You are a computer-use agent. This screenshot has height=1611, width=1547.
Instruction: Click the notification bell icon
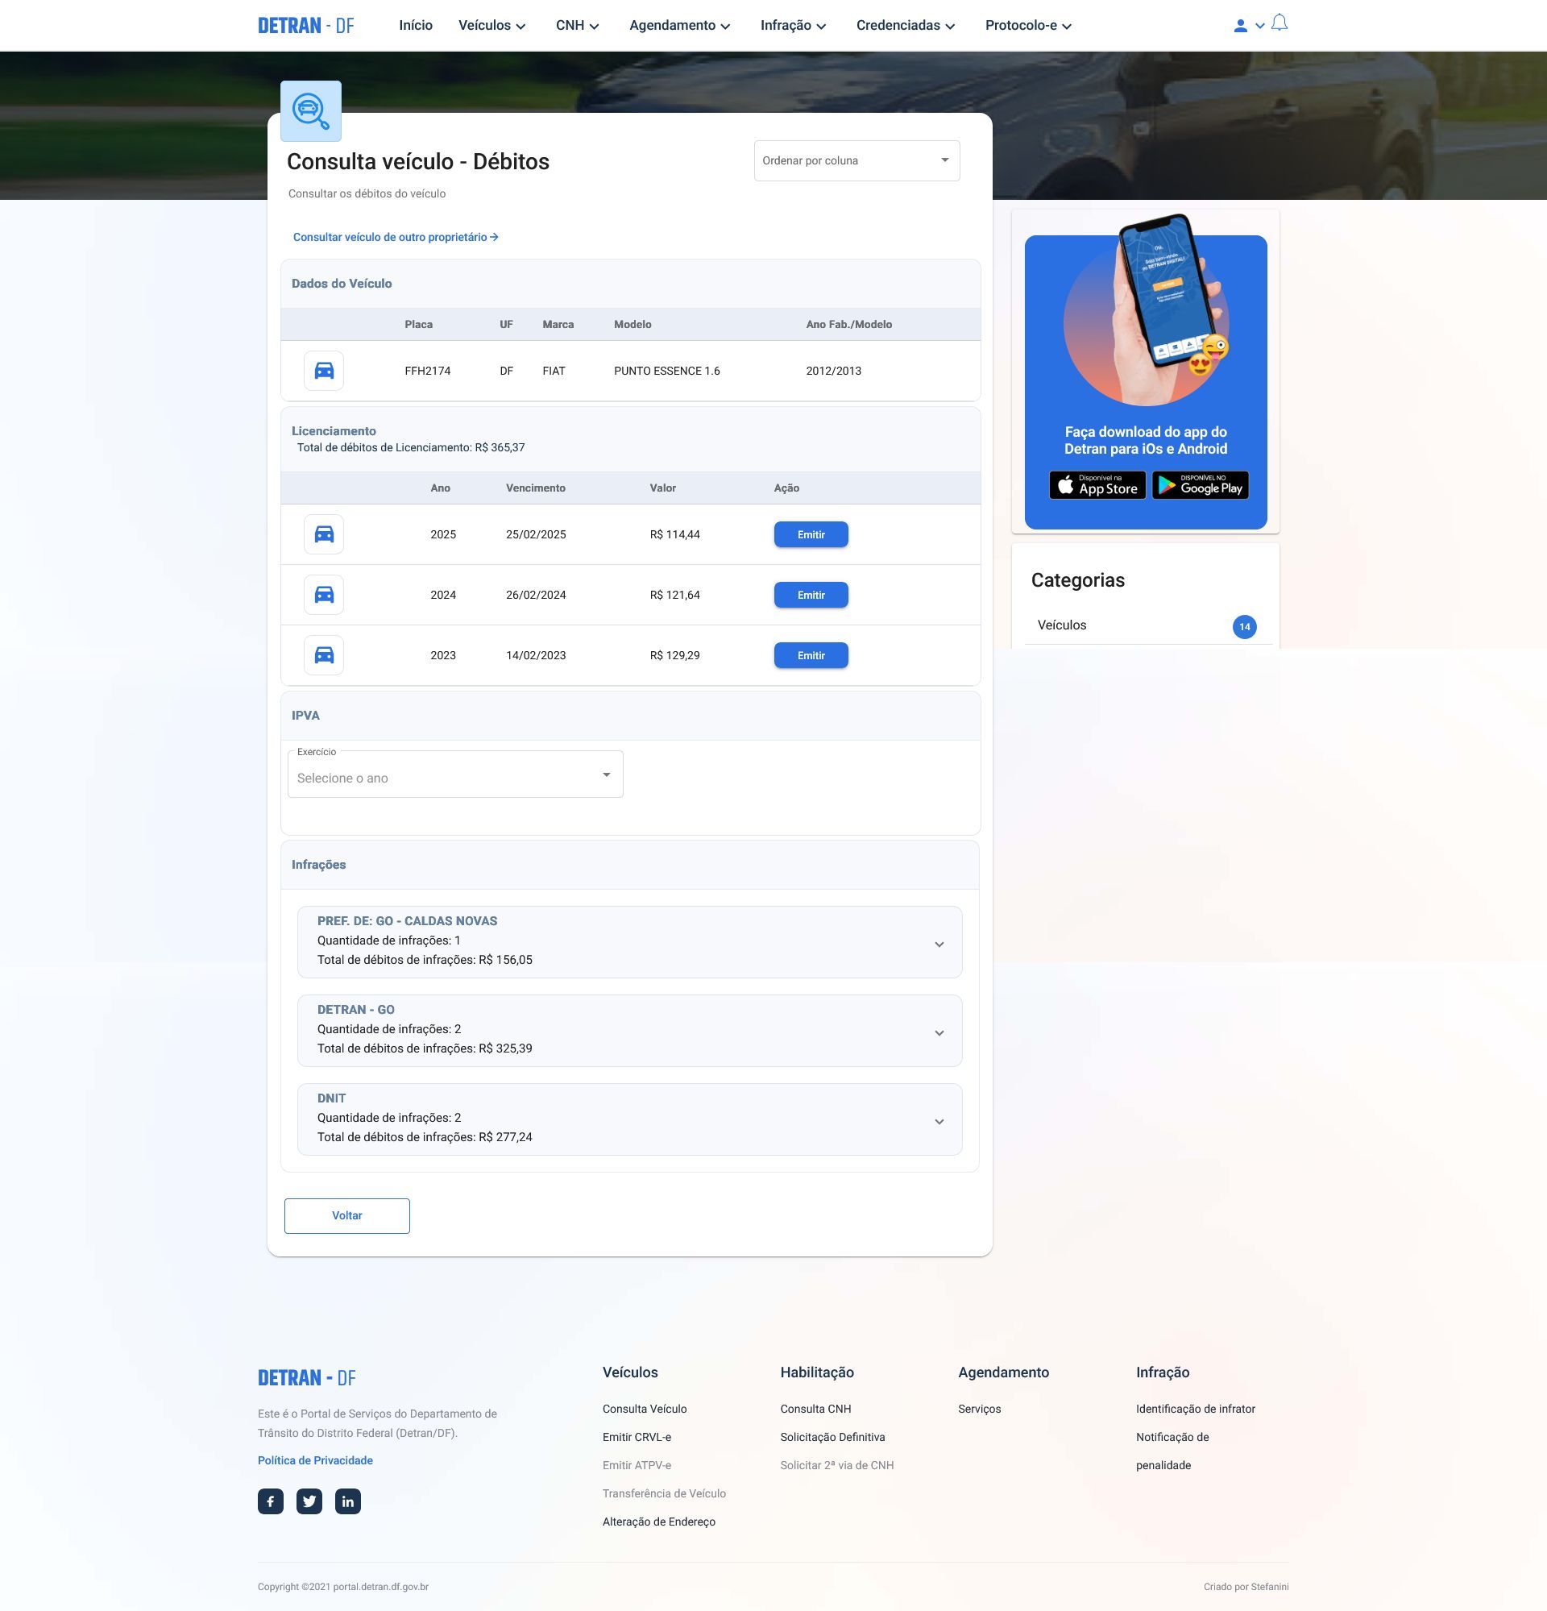(x=1279, y=23)
